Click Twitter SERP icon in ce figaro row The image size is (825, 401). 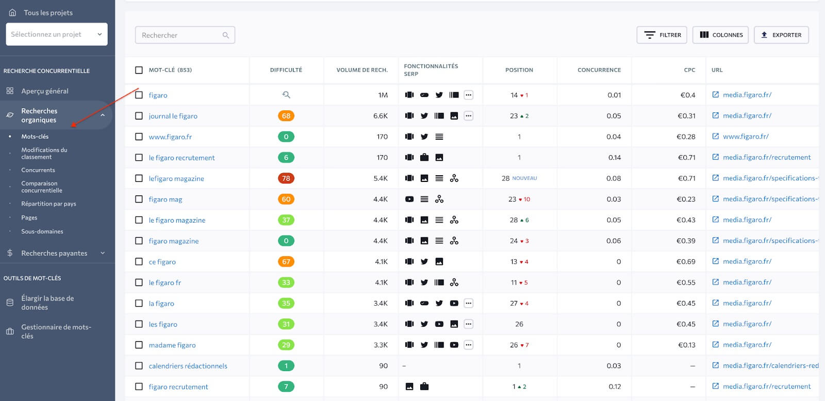pos(424,262)
